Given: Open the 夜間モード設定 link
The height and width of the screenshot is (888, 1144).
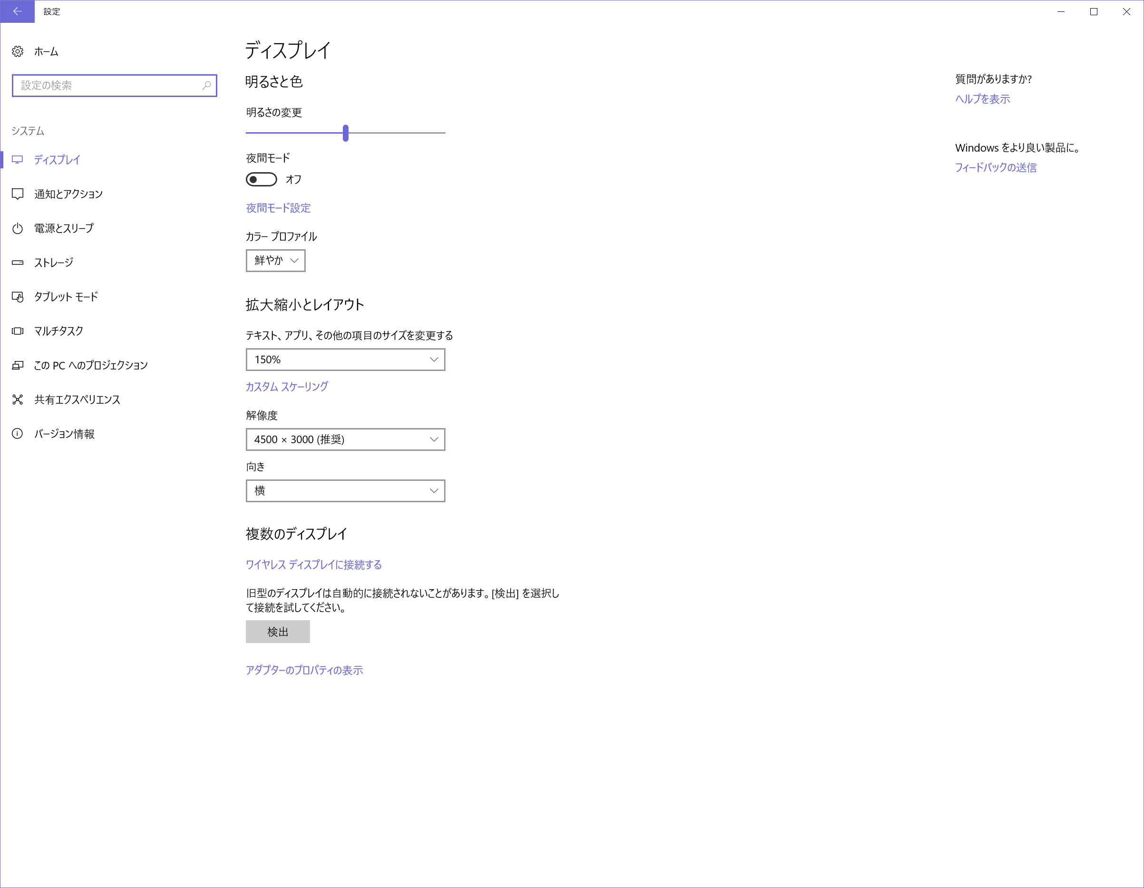Looking at the screenshot, I should click(x=278, y=208).
